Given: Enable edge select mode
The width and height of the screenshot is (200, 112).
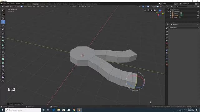Looking at the screenshot, I should [20, 7].
